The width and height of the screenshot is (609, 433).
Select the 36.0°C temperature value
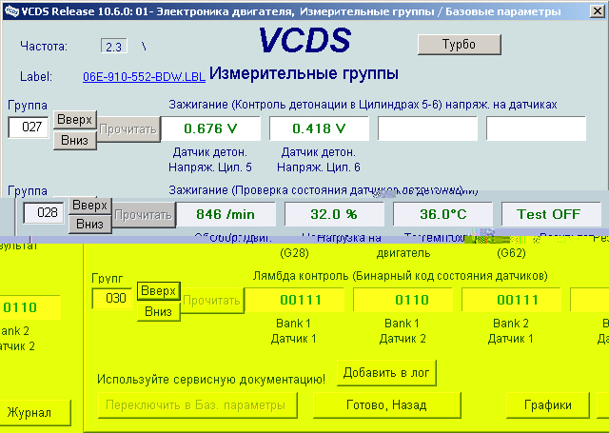442,214
